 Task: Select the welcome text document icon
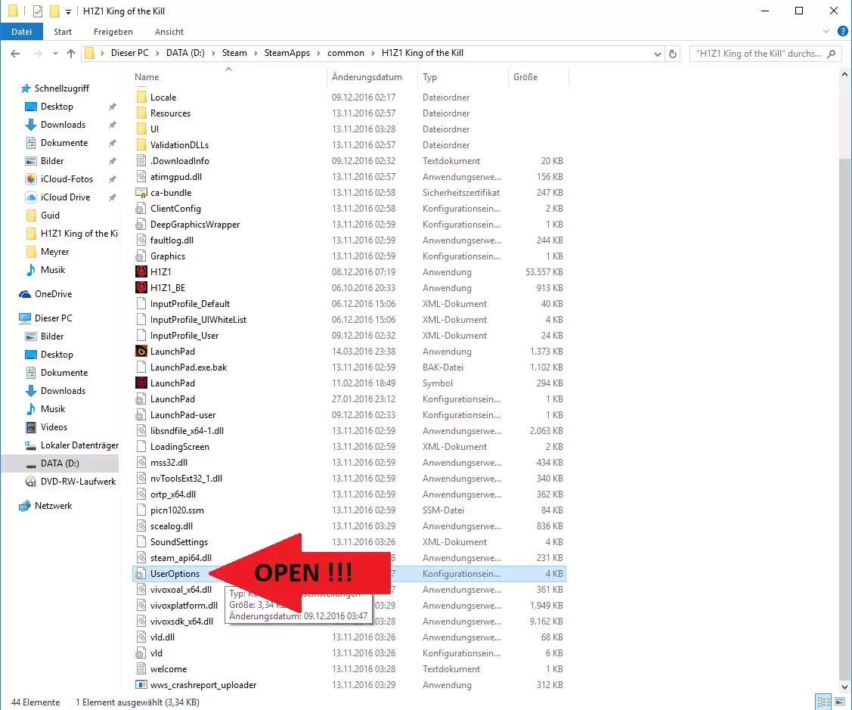click(x=141, y=668)
